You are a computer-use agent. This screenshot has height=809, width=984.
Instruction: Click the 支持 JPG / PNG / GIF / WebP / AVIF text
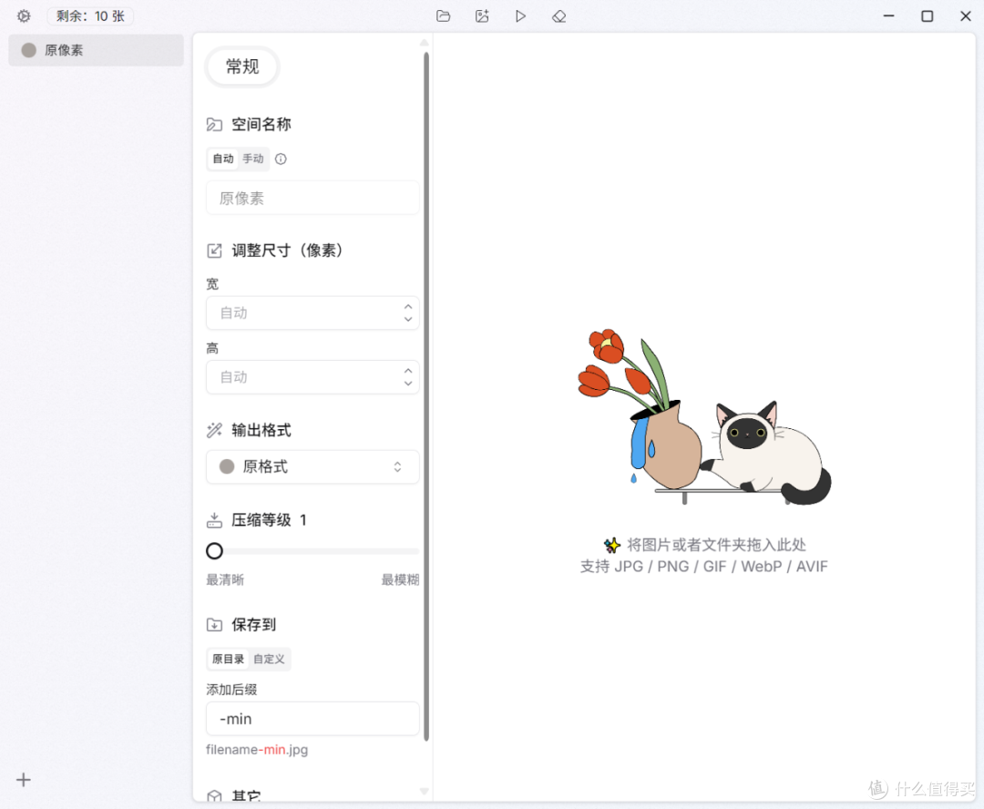pos(704,567)
